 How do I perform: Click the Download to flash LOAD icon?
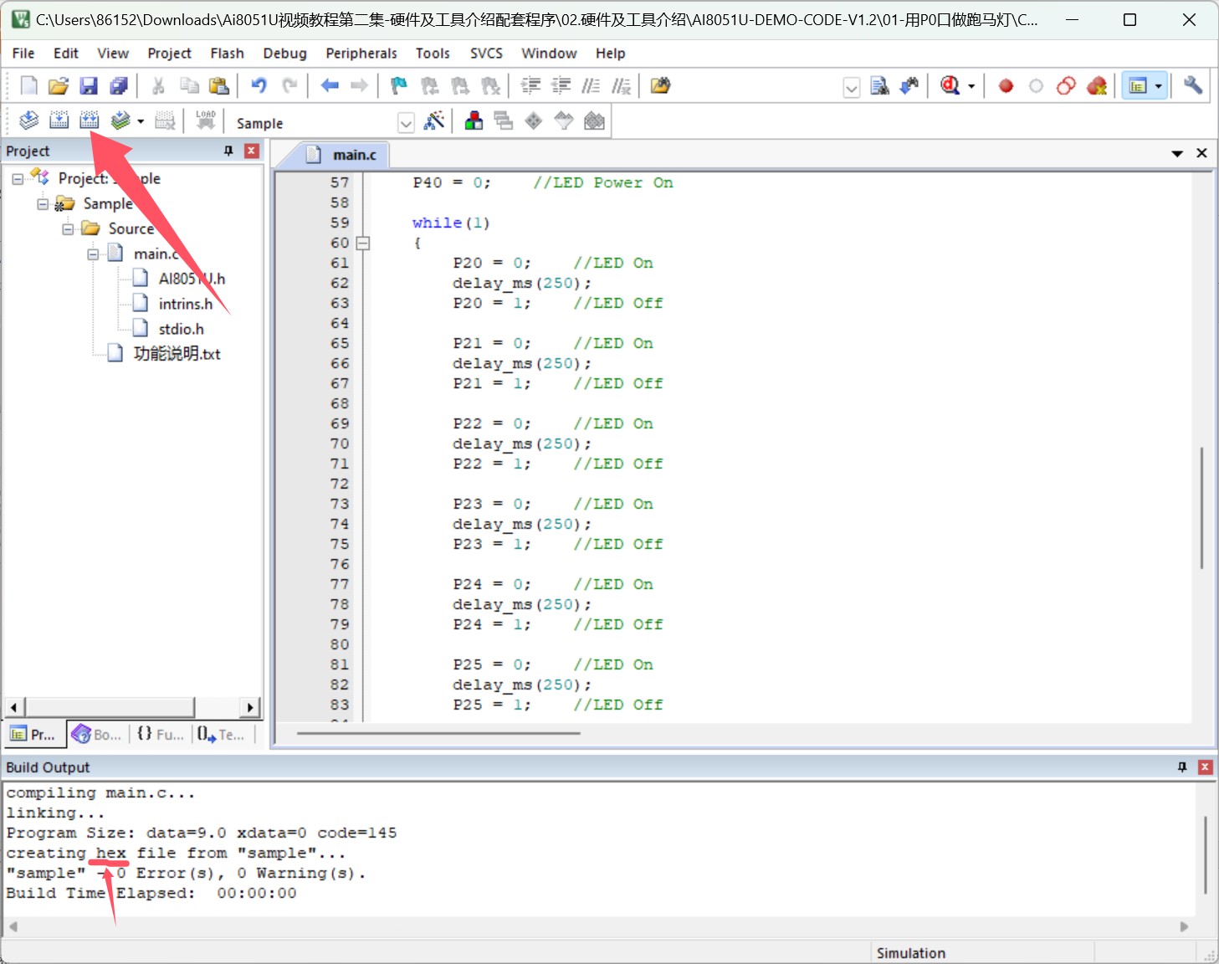206,120
